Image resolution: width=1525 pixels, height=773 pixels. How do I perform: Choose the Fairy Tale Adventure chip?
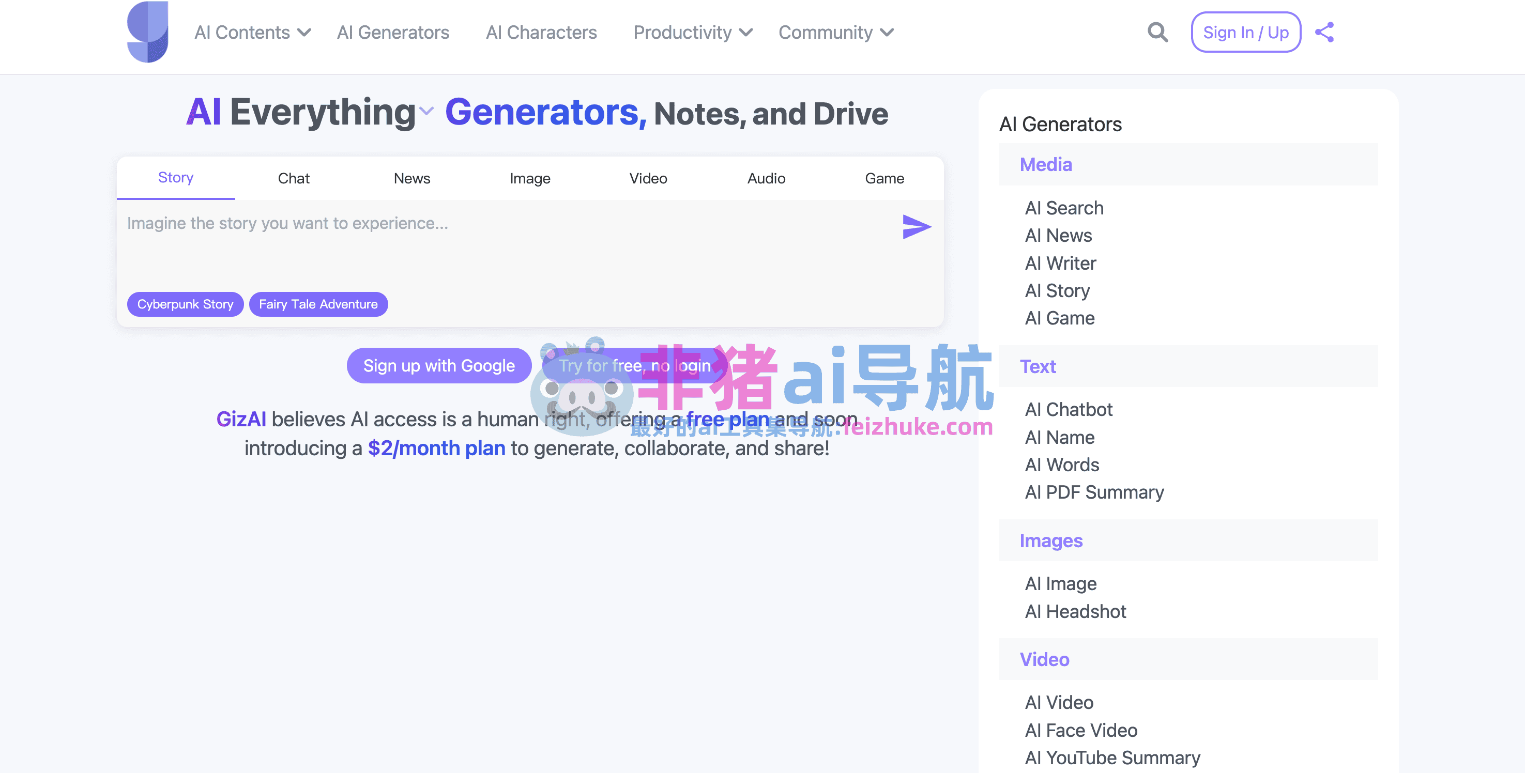coord(318,304)
